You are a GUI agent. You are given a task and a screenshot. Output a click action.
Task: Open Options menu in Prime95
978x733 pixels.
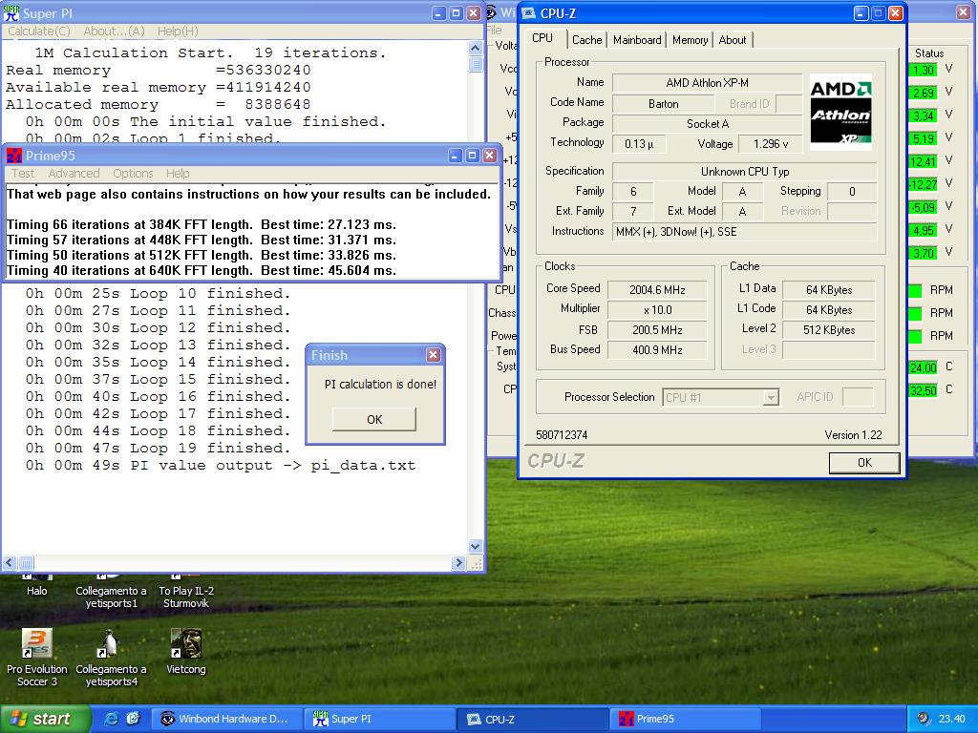coord(133,174)
